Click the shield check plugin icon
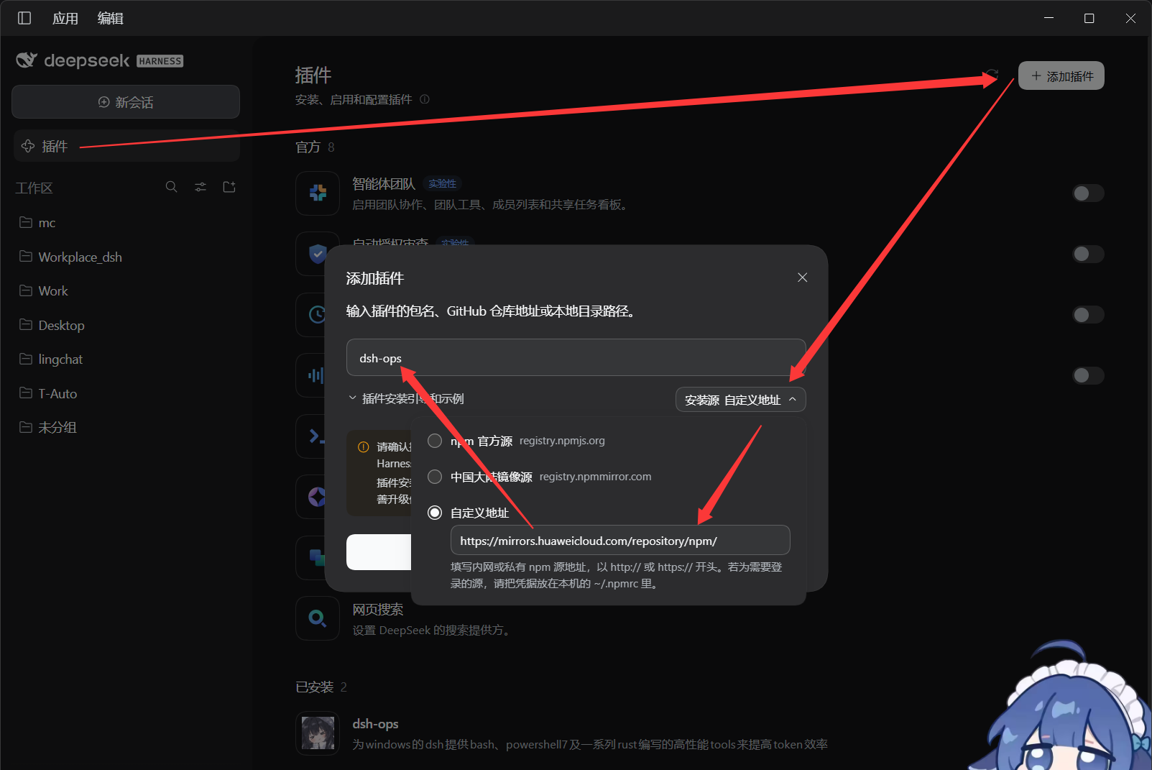Viewport: 1152px width, 770px height. 316,254
